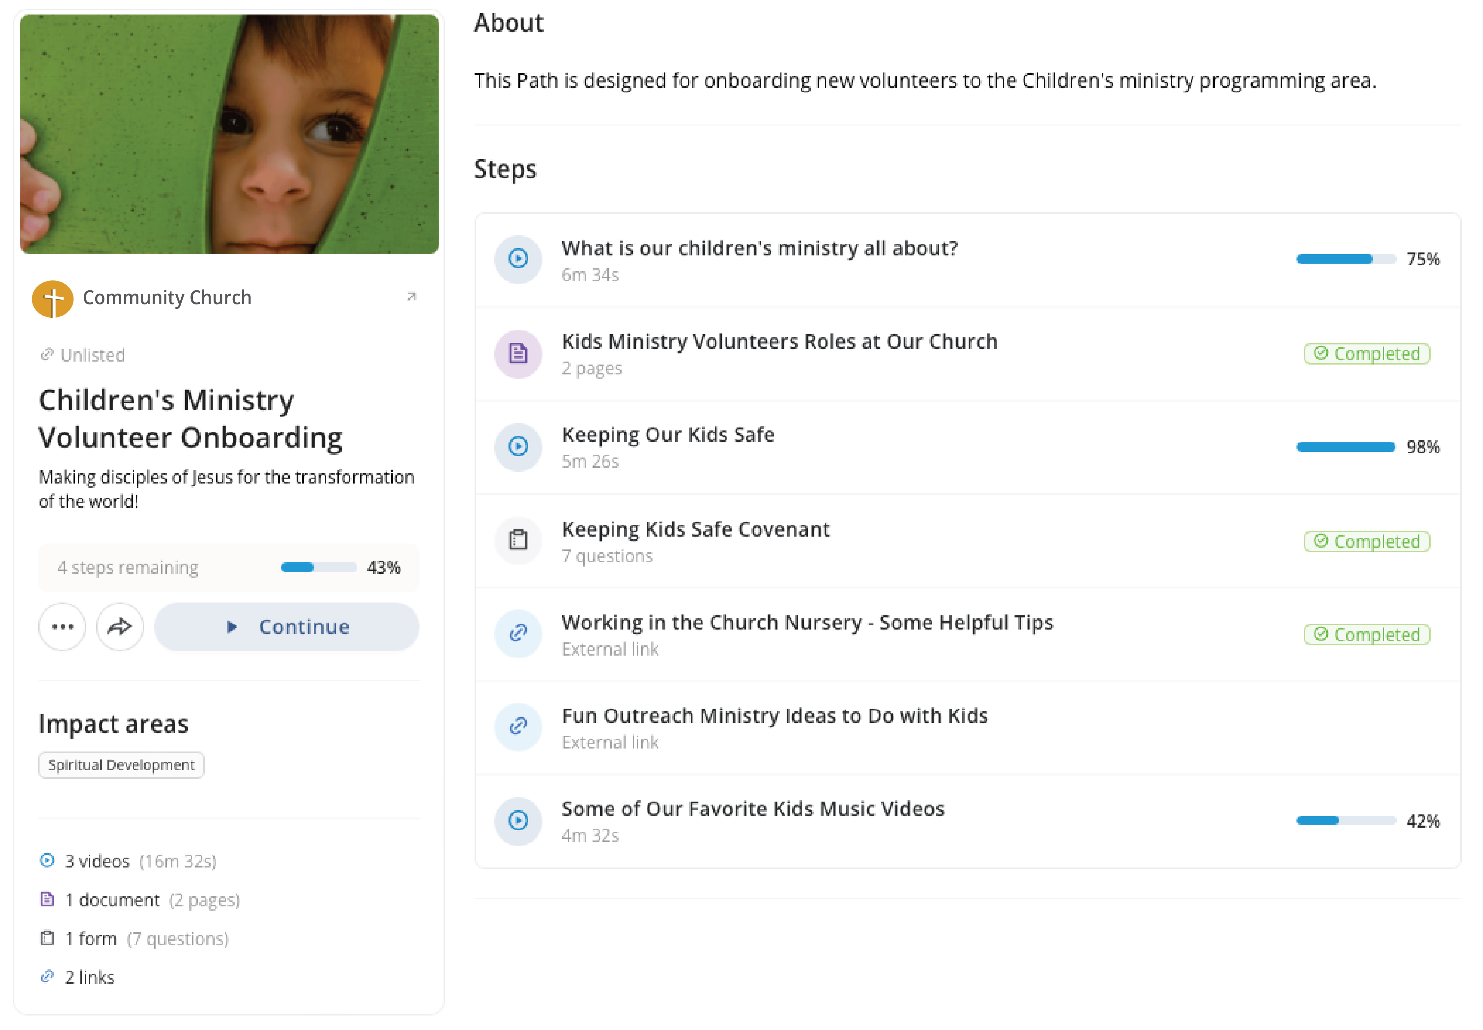Click the play icon beside Keeping Our Kids Safe

(517, 447)
